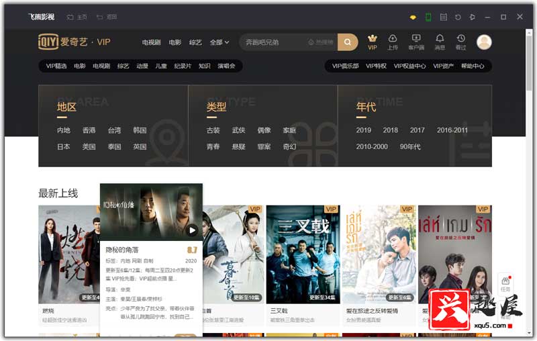This screenshot has height=341, width=537.
Task: Filter by years 2016-2011
Action: [x=452, y=130]
